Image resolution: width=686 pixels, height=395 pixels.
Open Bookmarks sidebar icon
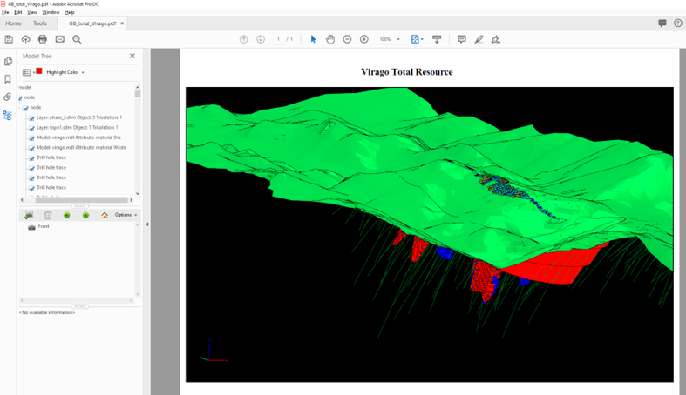point(8,79)
